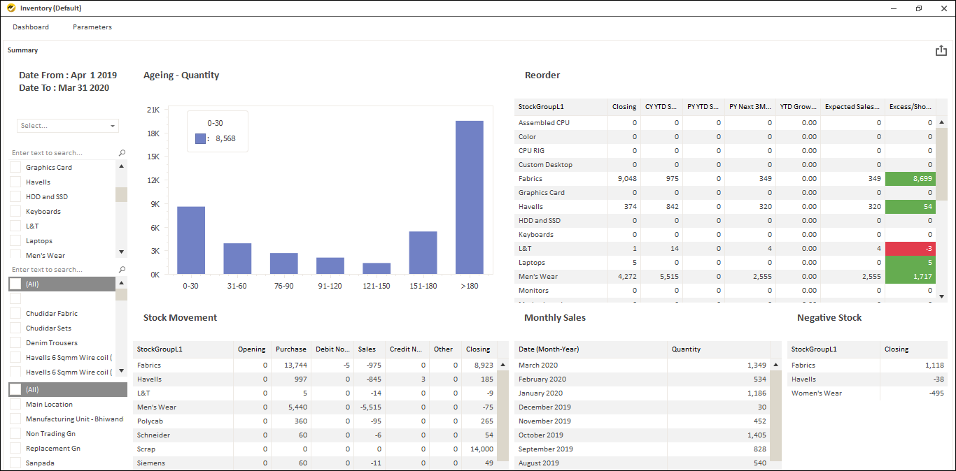
Task: Switch to the Parameters tab
Action: [x=92, y=27]
